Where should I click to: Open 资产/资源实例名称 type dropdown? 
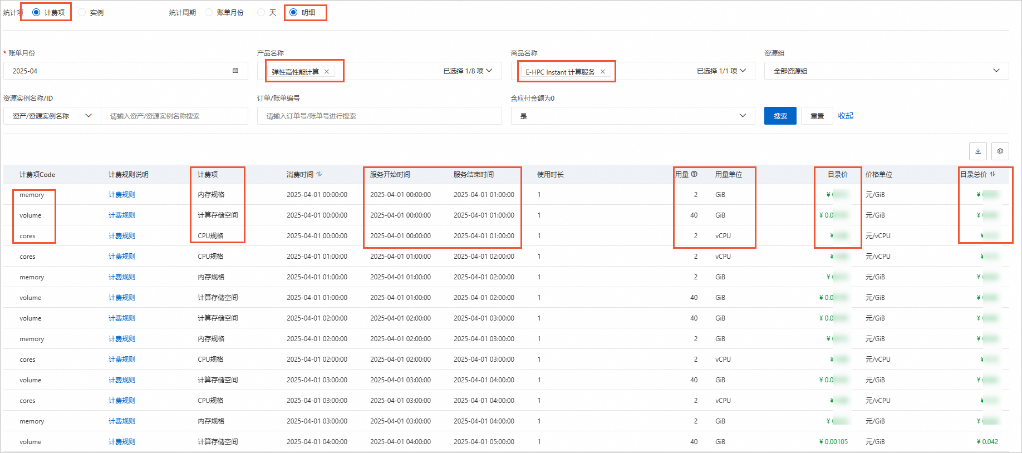pos(52,116)
